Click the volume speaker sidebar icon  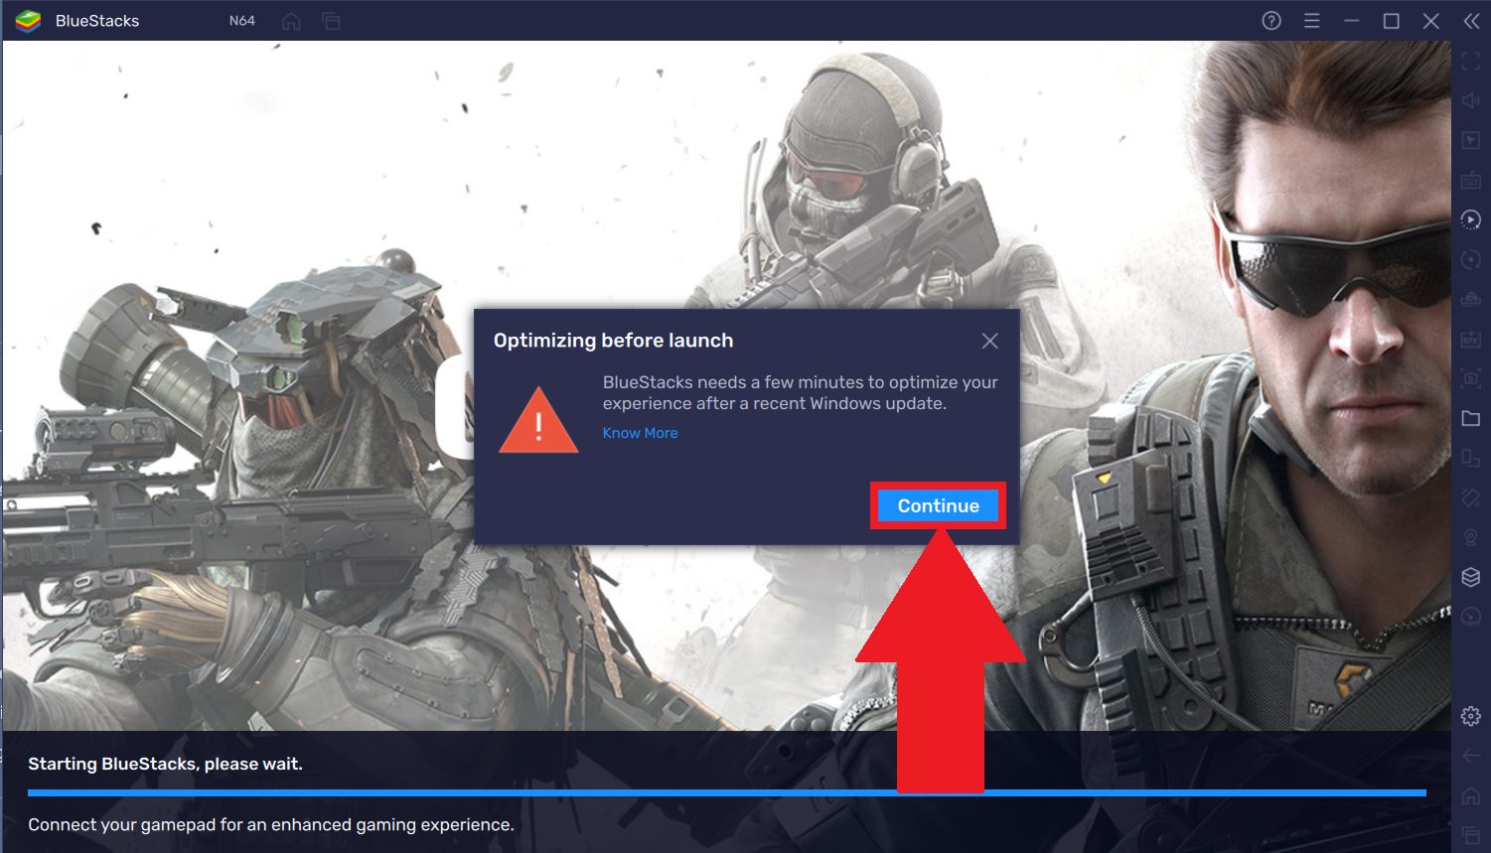(1471, 100)
